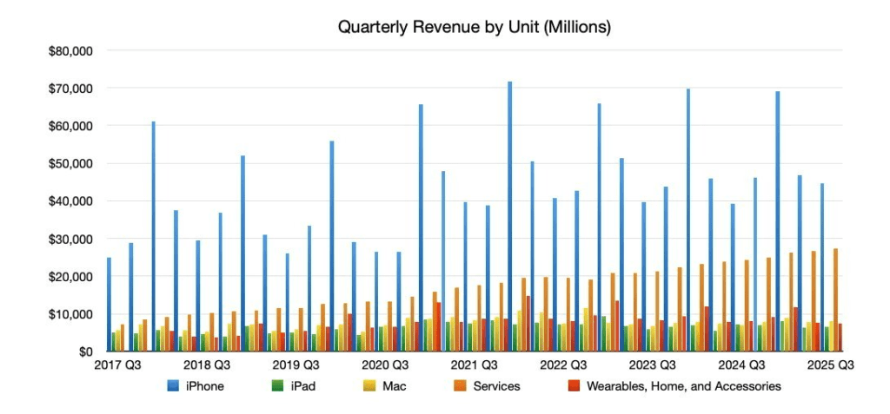The height and width of the screenshot is (414, 890).
Task: Select the iPhone legend label
Action: (x=205, y=385)
